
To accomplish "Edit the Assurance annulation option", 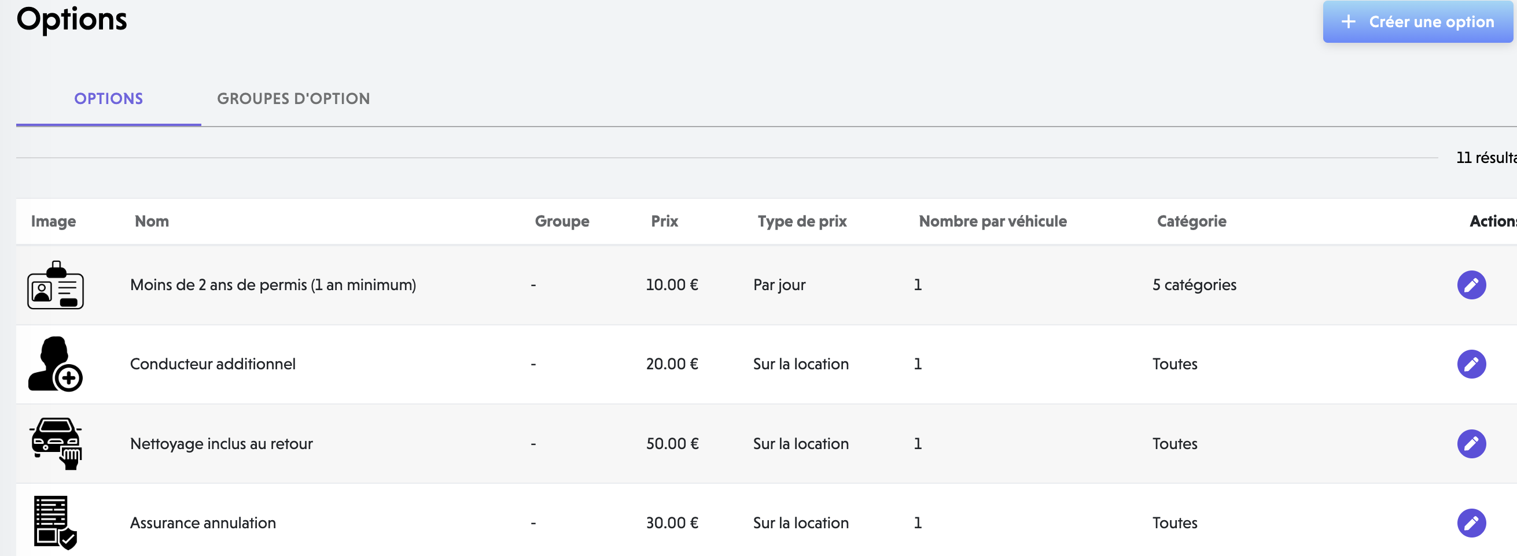I will 1471,523.
